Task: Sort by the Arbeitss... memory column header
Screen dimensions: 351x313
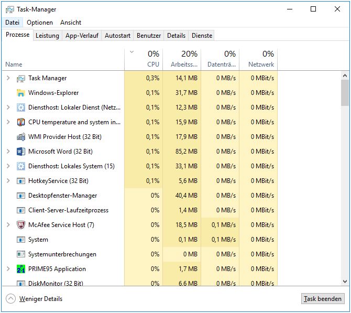Action: tap(182, 59)
